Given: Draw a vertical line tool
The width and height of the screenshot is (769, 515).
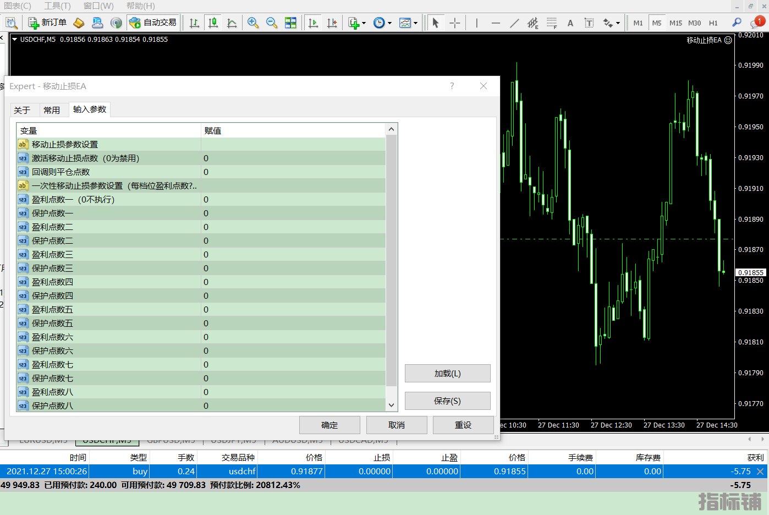Looking at the screenshot, I should (x=477, y=23).
